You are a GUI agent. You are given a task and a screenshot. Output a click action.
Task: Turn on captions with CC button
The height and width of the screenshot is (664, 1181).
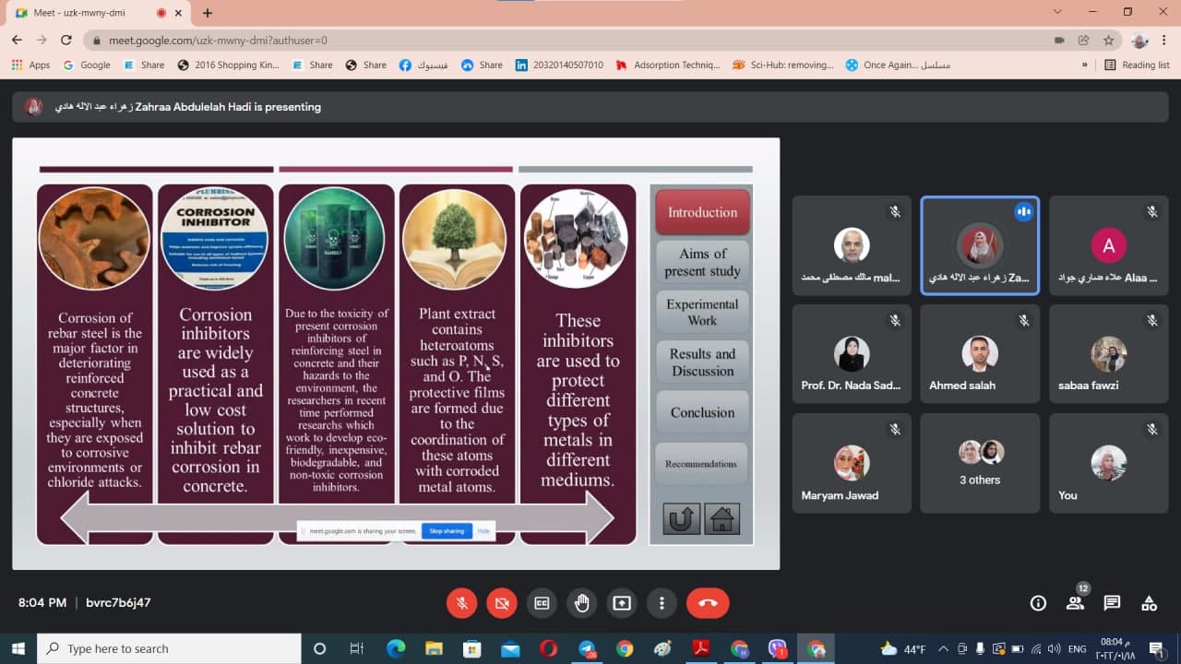point(542,603)
